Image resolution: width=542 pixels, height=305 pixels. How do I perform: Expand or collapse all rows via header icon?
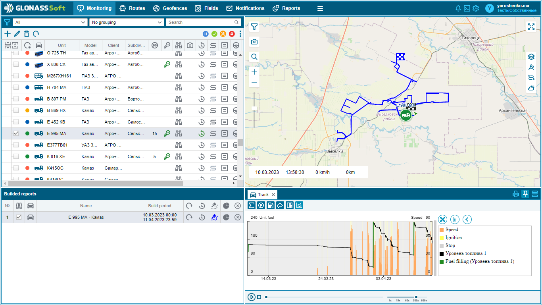(11, 45)
